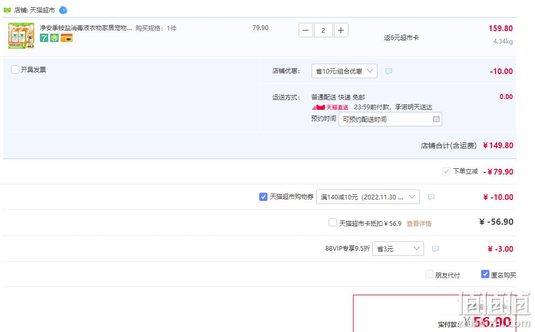Viewport: 535px width, 332px height.
Task: Click the -¥79.90 order discount amount
Action: (x=499, y=172)
